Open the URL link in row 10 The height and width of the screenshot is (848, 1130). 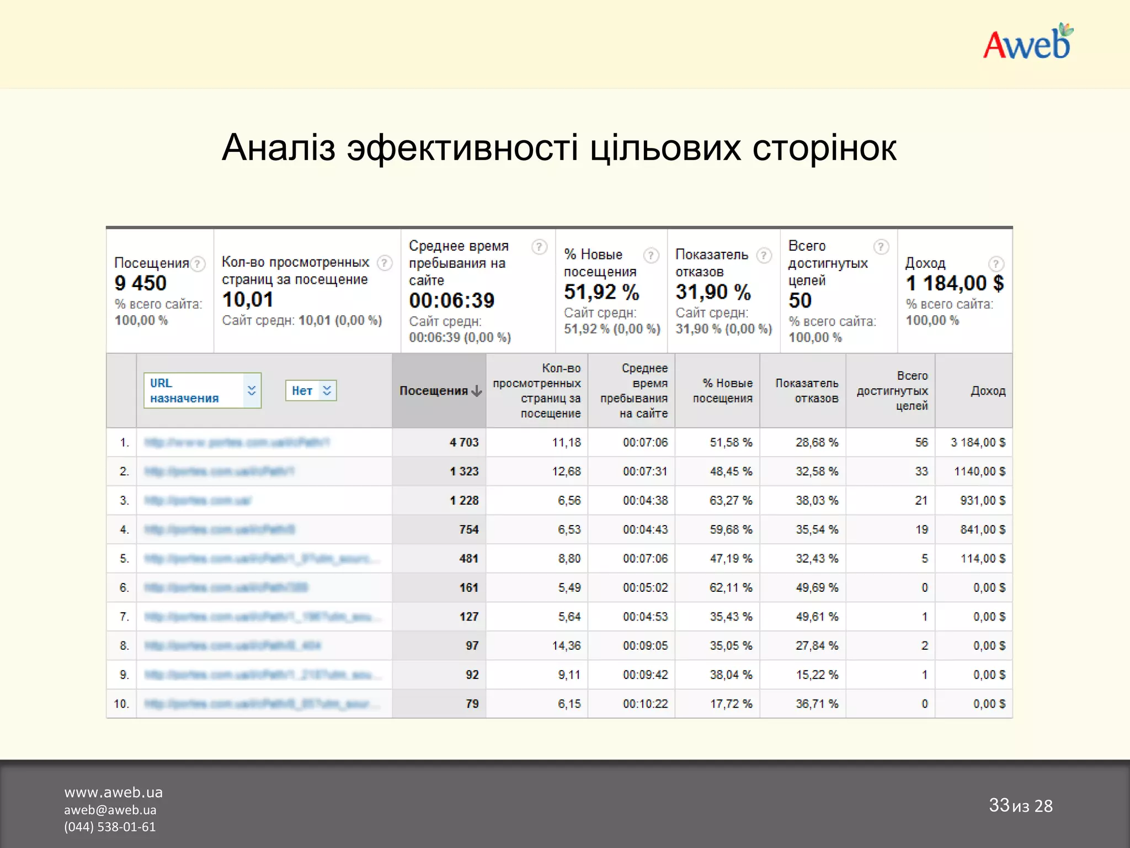pos(262,704)
